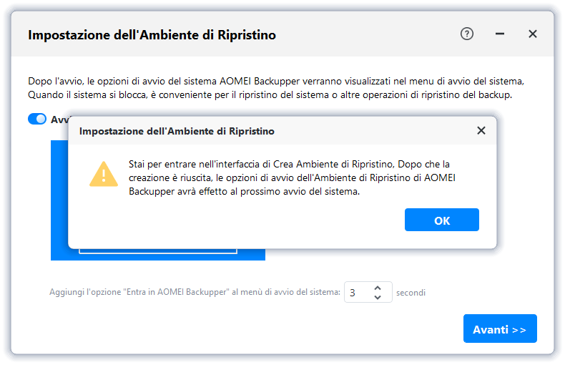Click the "secondi" label
This screenshot has width=565, height=365.
click(411, 292)
